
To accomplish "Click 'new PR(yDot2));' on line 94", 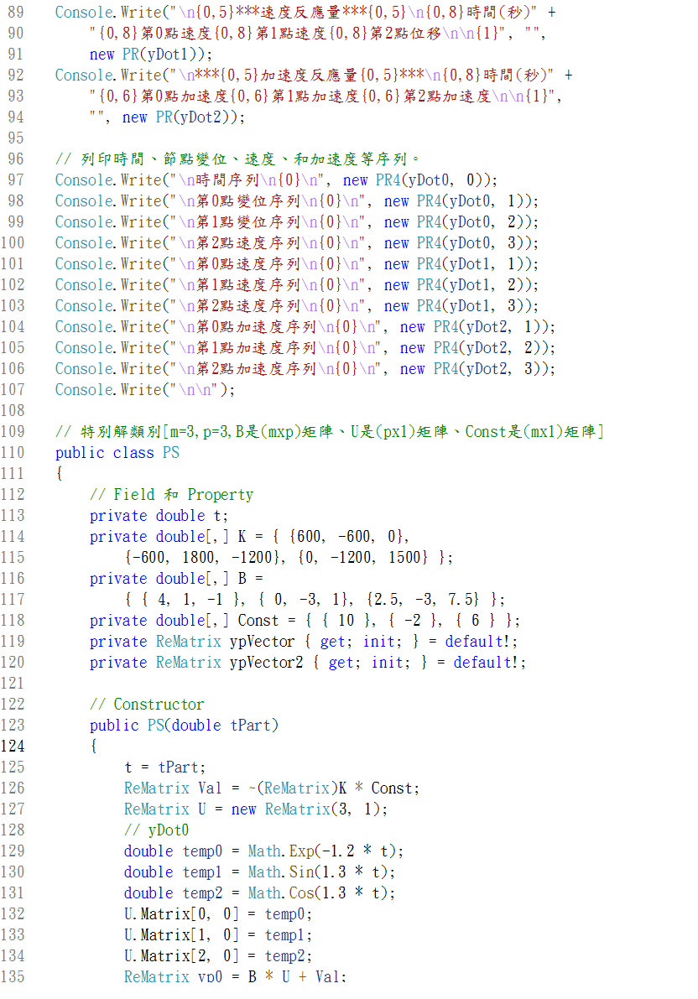I will [184, 117].
